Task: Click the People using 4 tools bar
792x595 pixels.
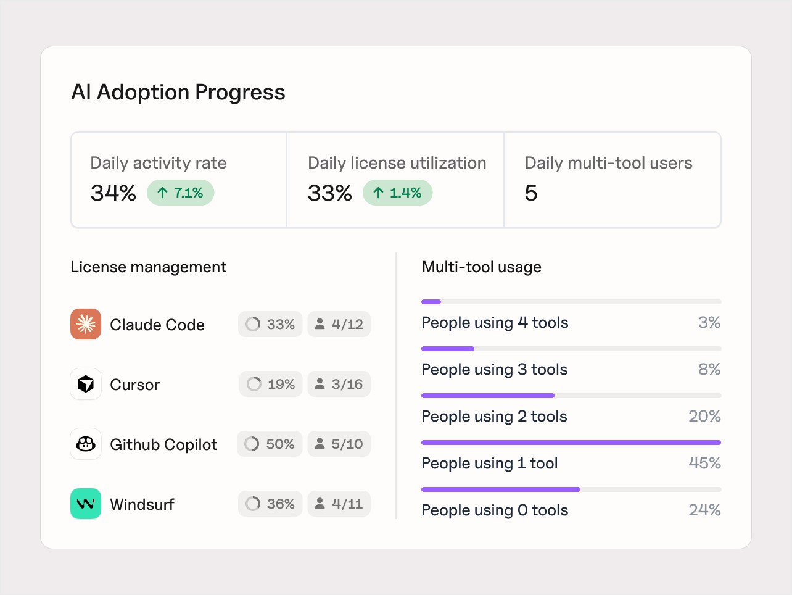Action: (x=571, y=302)
